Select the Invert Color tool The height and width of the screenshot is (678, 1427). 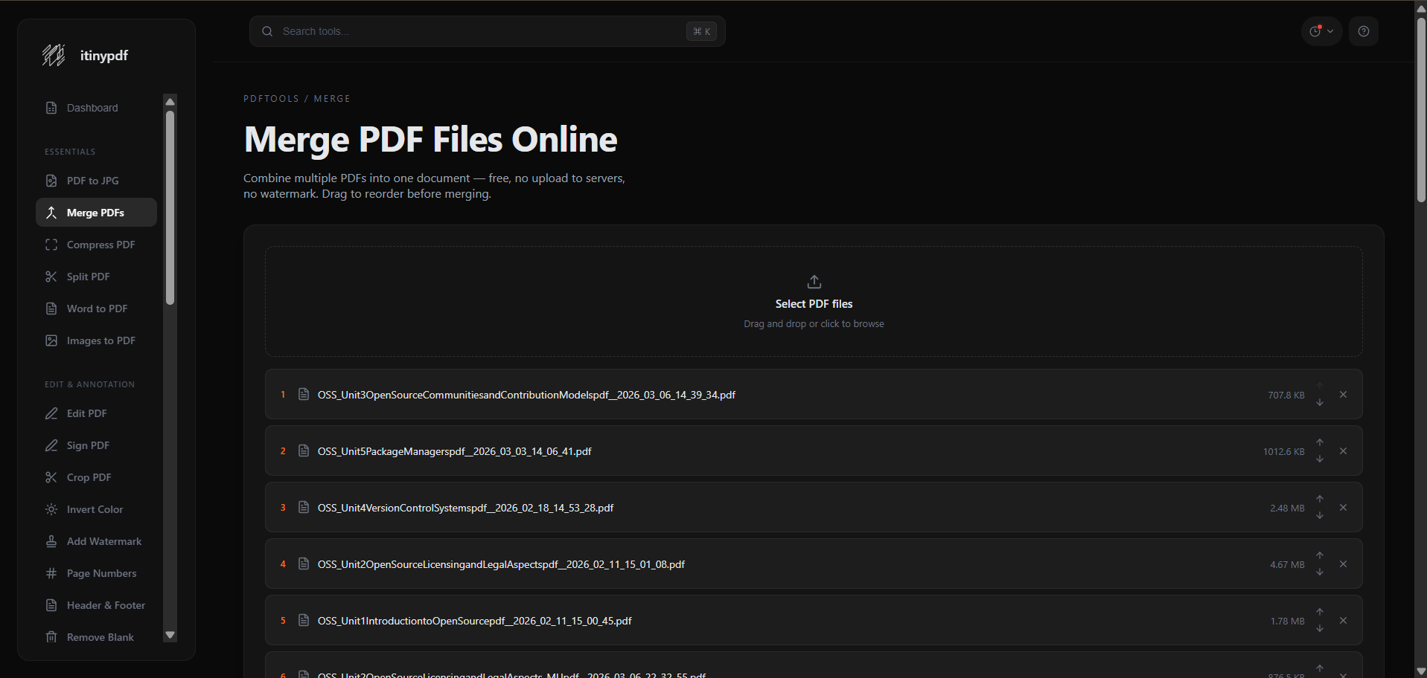tap(94, 508)
